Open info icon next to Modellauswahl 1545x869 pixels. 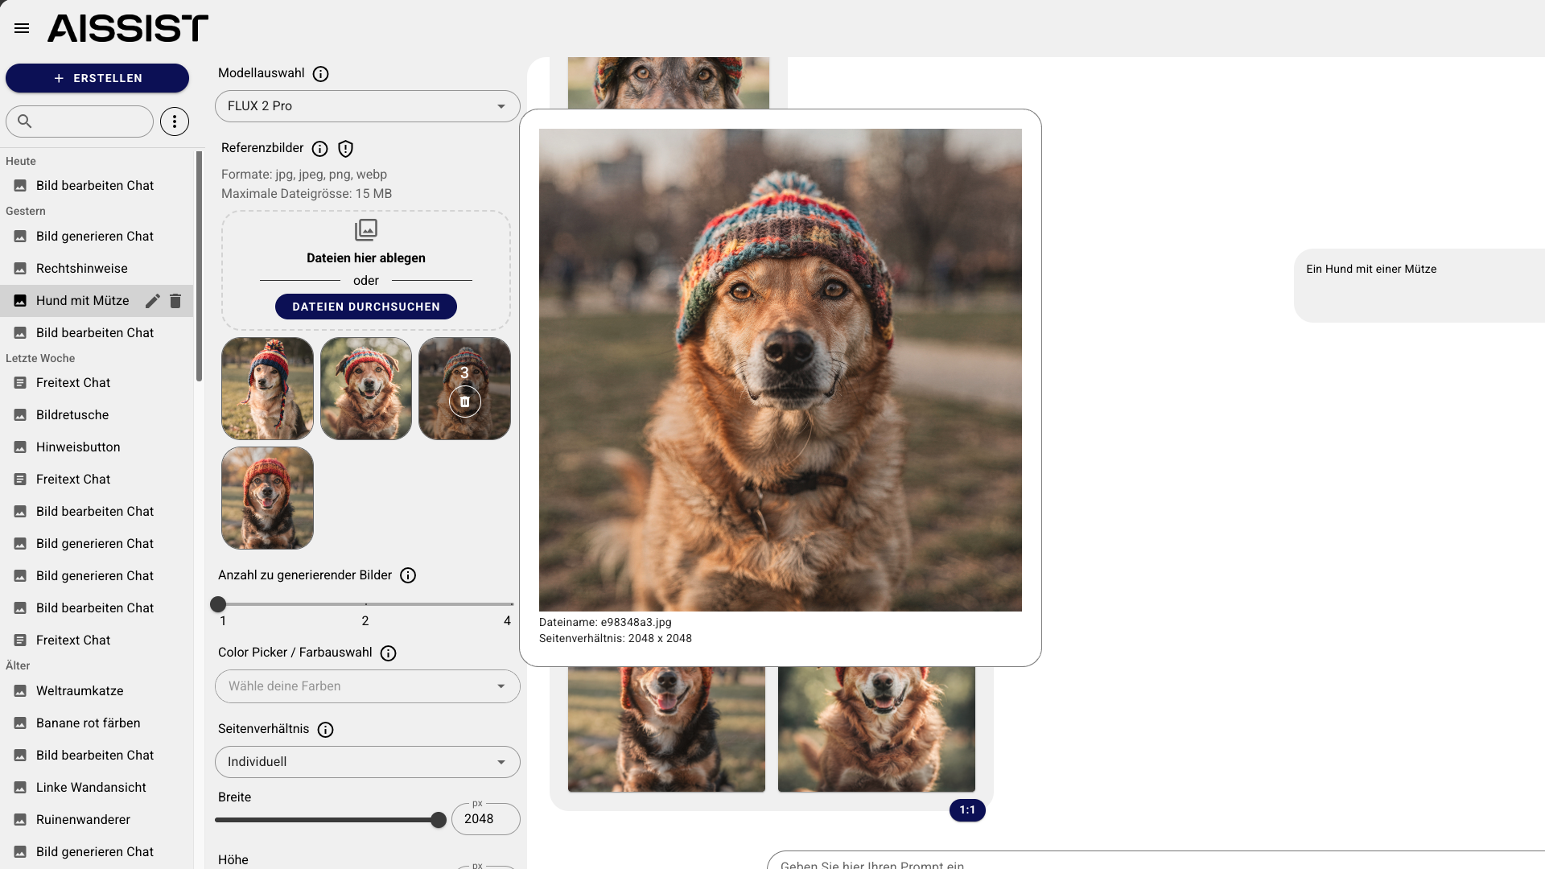click(320, 74)
